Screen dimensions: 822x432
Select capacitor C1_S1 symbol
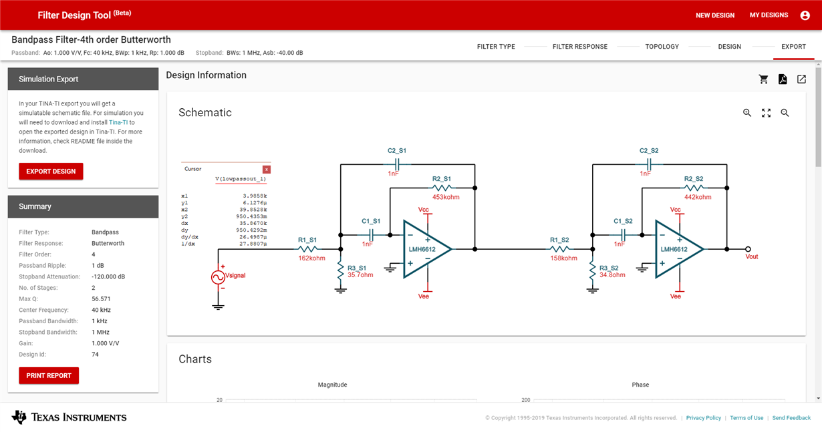(x=371, y=235)
